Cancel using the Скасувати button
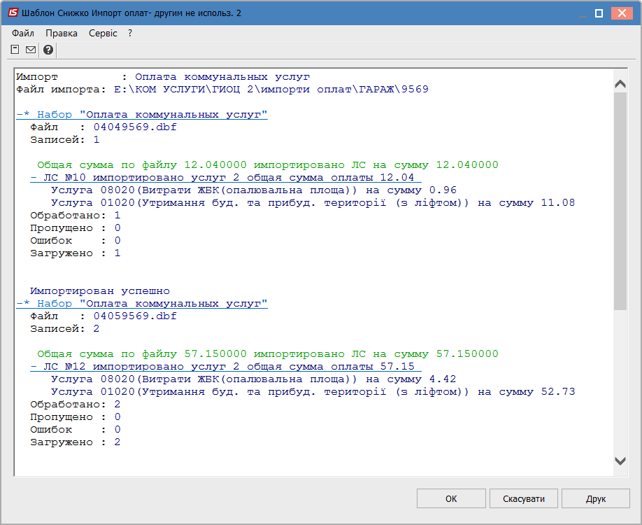Viewport: 642px width, 525px height. click(524, 498)
